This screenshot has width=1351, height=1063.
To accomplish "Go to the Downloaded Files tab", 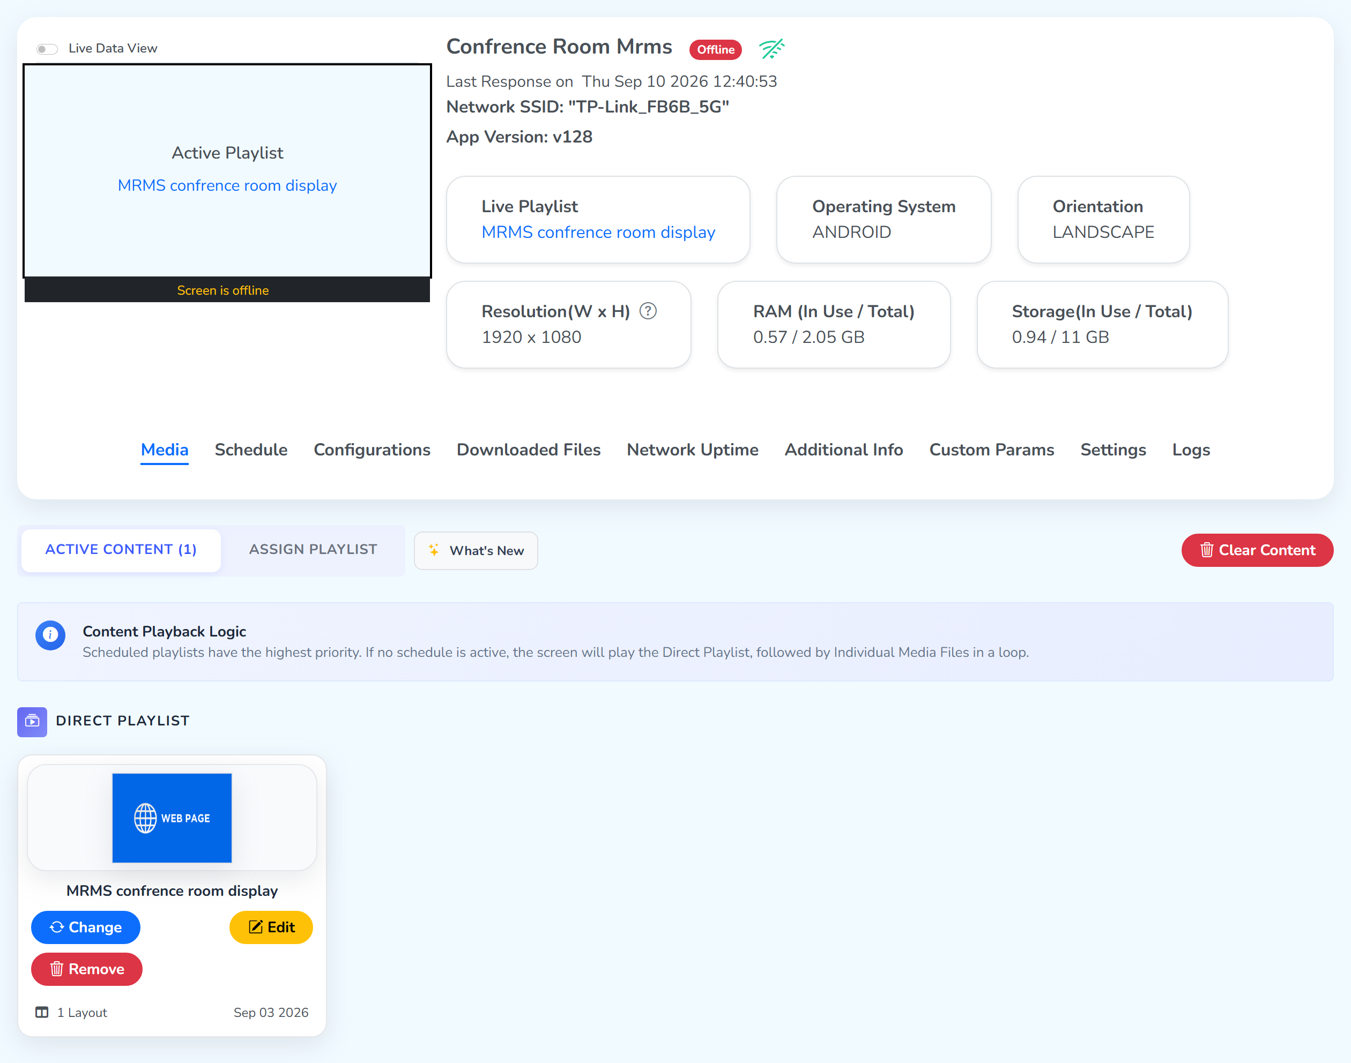I will (x=529, y=450).
